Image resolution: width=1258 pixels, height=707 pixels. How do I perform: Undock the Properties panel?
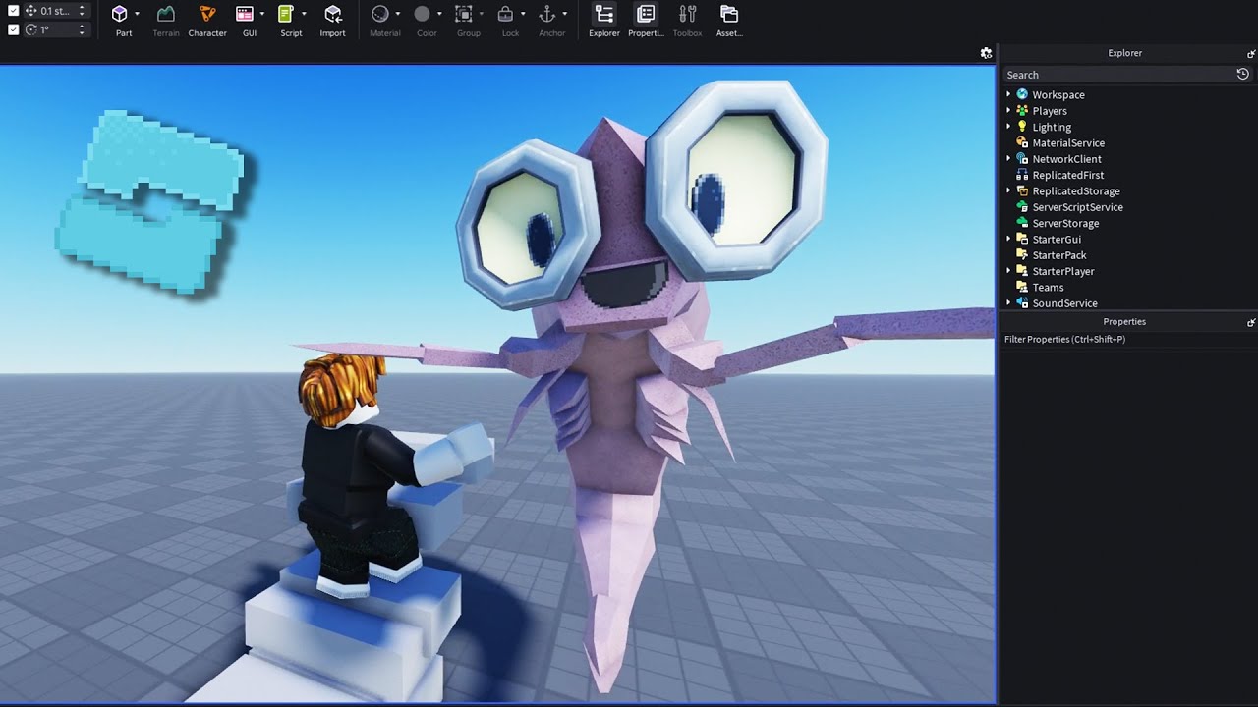pos(1251,322)
